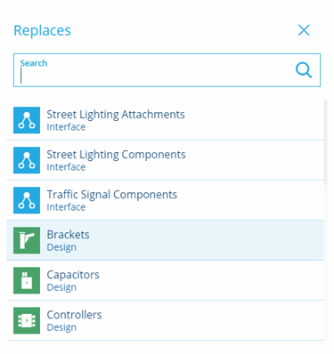Click the magnifying glass search icon
334x354 pixels.
(304, 70)
